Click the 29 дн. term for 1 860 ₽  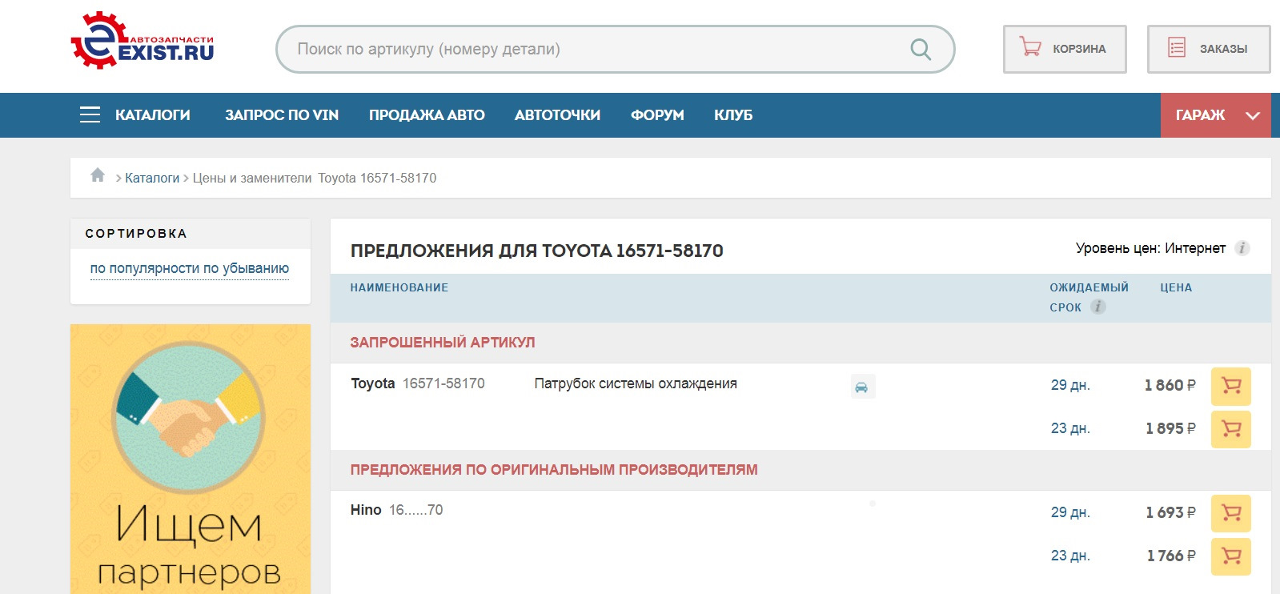tap(1070, 385)
